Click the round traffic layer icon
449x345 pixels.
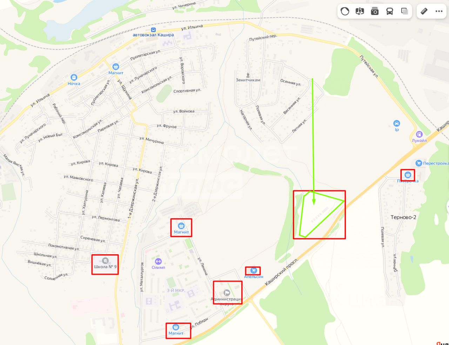(x=345, y=11)
